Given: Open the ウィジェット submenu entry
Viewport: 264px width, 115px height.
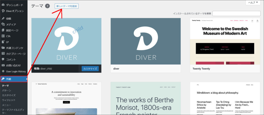Looking at the screenshot, I should click(9, 100).
